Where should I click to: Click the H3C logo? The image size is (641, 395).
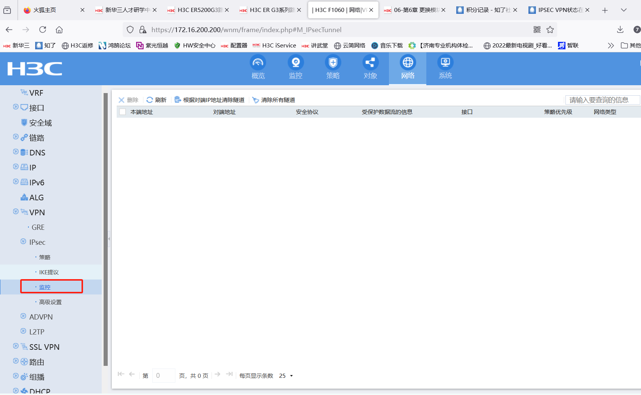coord(35,69)
